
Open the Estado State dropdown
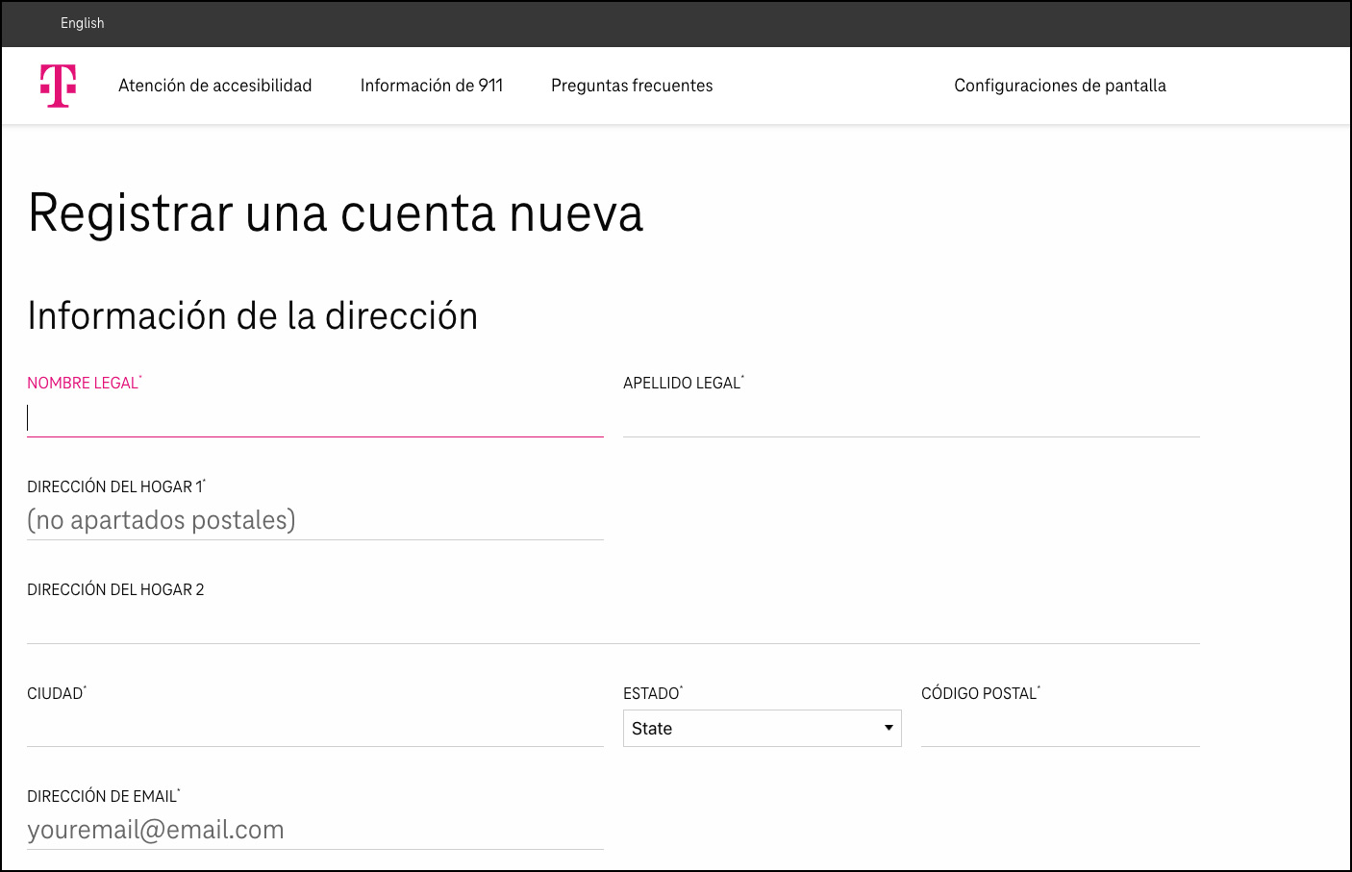763,728
